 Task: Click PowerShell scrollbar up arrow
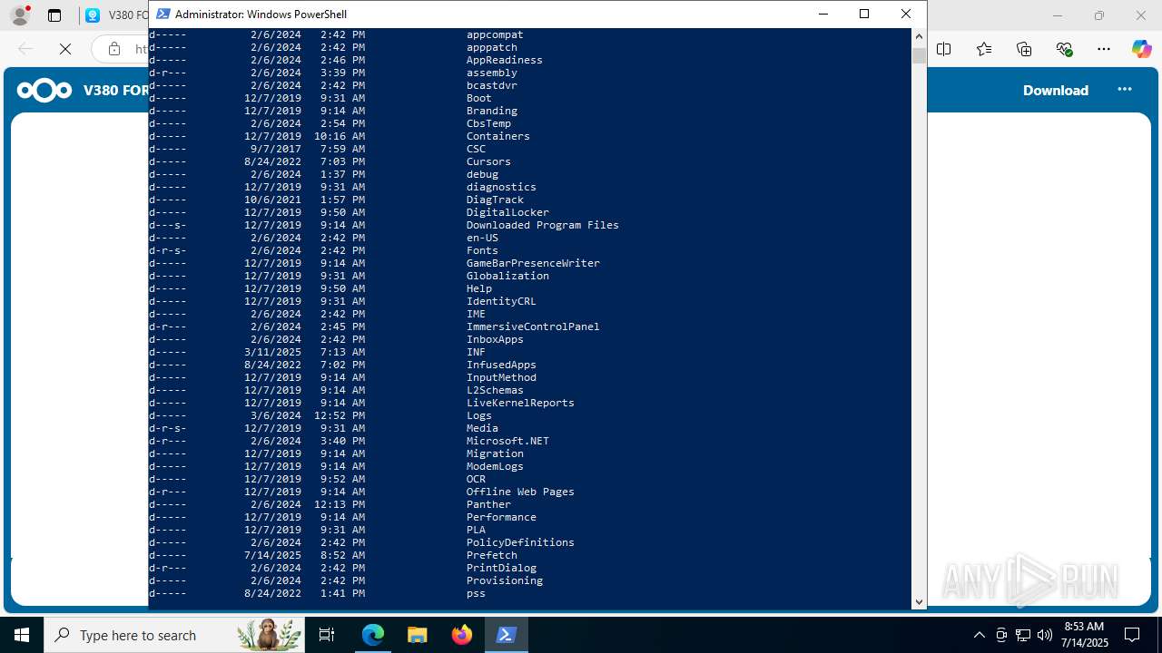pyautogui.click(x=919, y=36)
